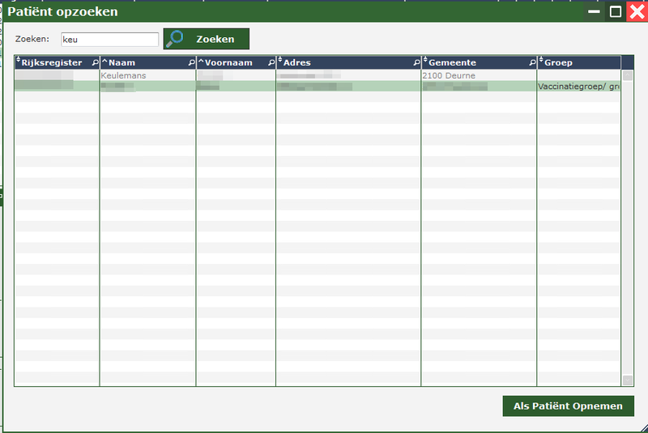Select the row with Vaccinatiegroep group
The width and height of the screenshot is (648, 433).
click(578, 86)
